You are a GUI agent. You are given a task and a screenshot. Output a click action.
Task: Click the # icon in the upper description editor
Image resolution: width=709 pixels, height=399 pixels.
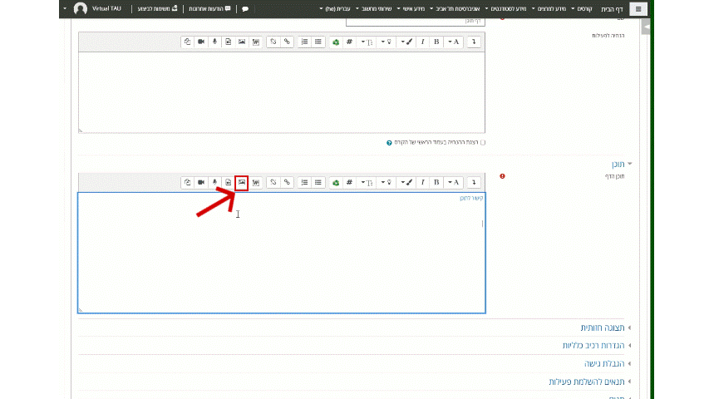349,42
